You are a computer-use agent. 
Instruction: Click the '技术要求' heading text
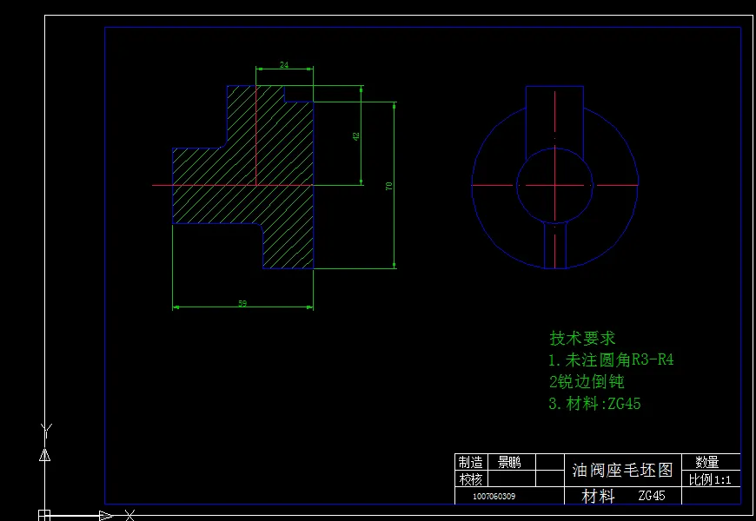(x=582, y=338)
